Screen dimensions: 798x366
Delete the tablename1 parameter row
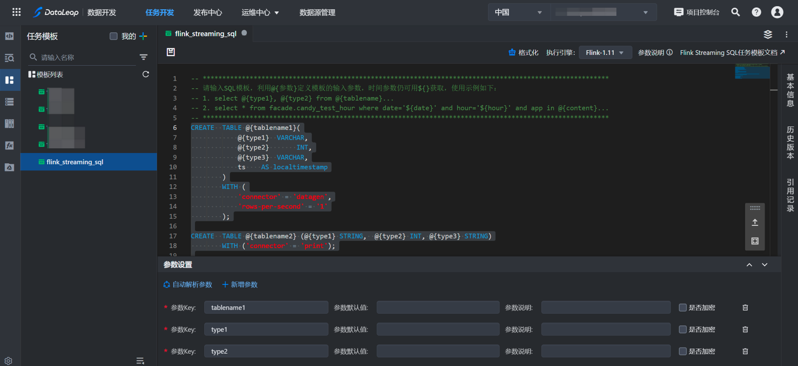pyautogui.click(x=745, y=307)
